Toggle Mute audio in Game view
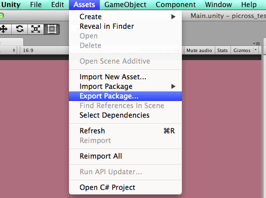 [x=199, y=51]
